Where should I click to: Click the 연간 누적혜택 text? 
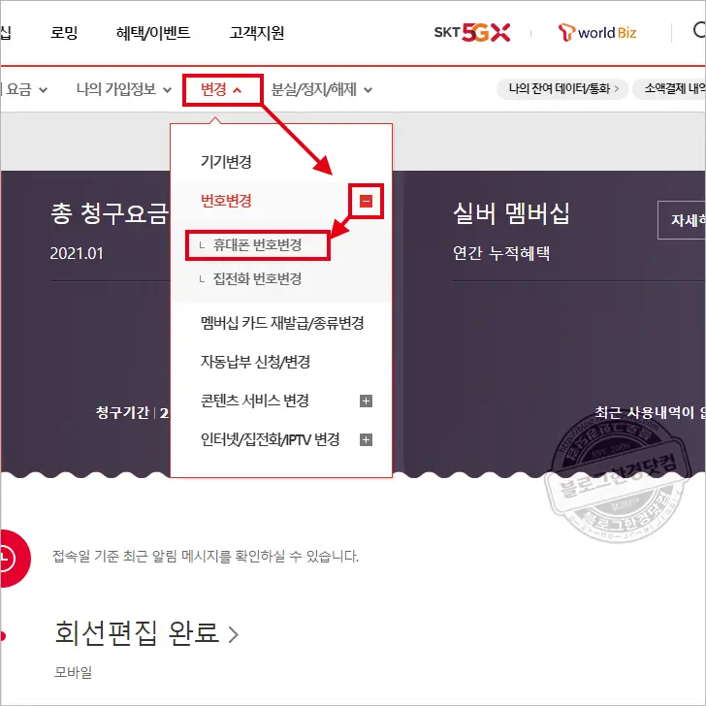501,253
